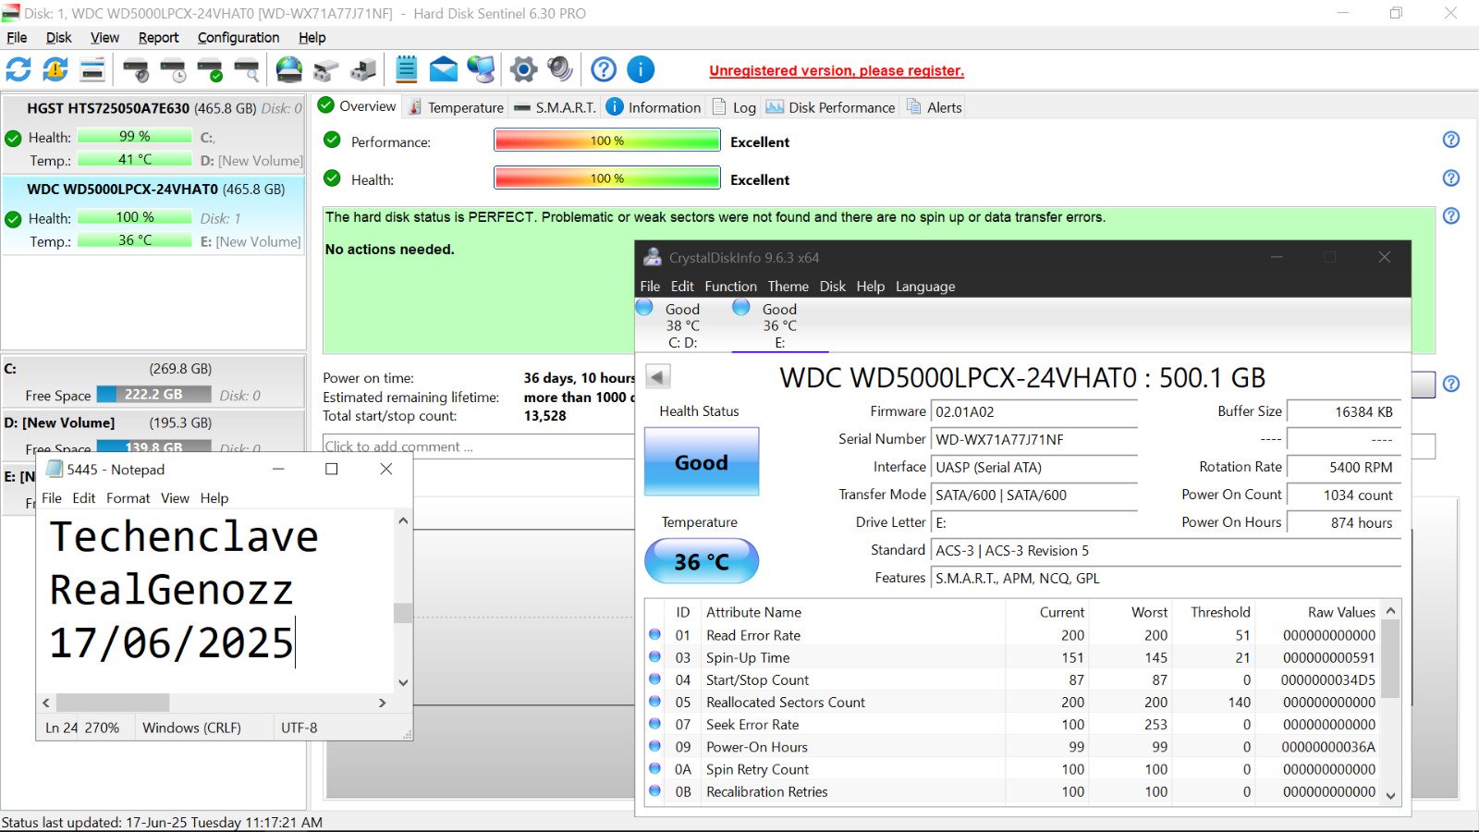Switch to the S.M.A.R.T. tab
1479x832 pixels.
pyautogui.click(x=556, y=107)
